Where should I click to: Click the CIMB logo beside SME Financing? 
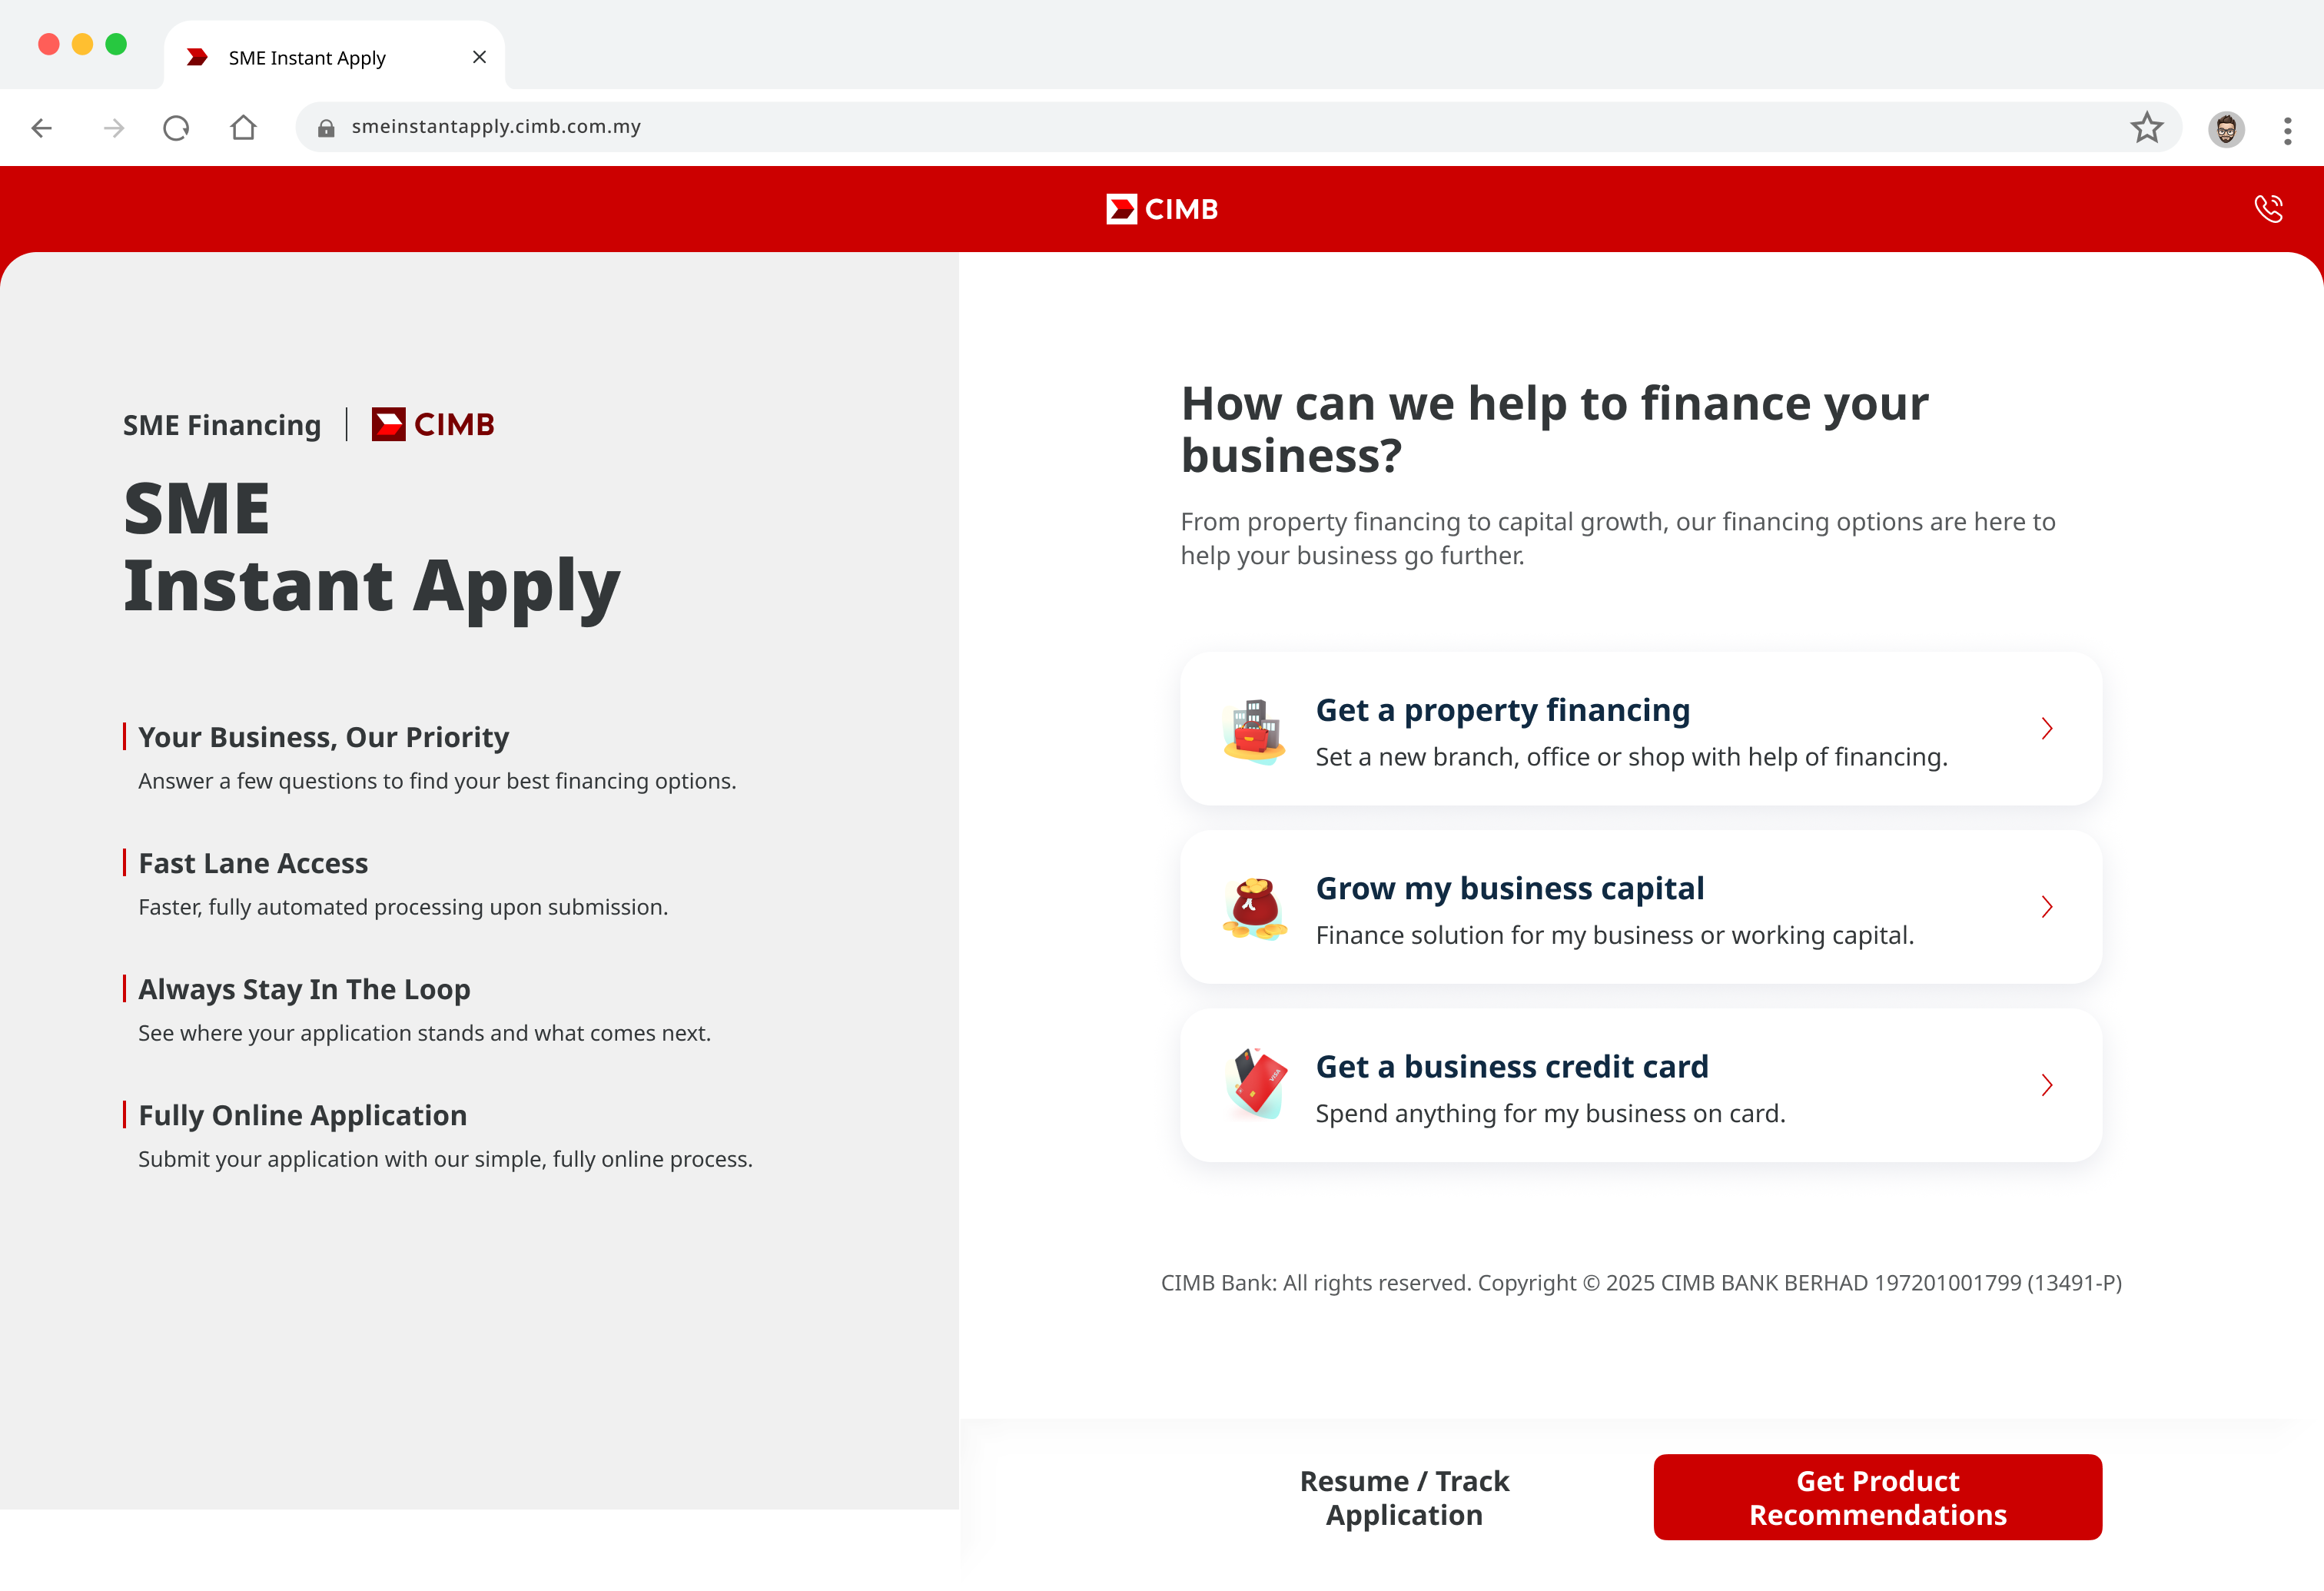pyautogui.click(x=432, y=424)
